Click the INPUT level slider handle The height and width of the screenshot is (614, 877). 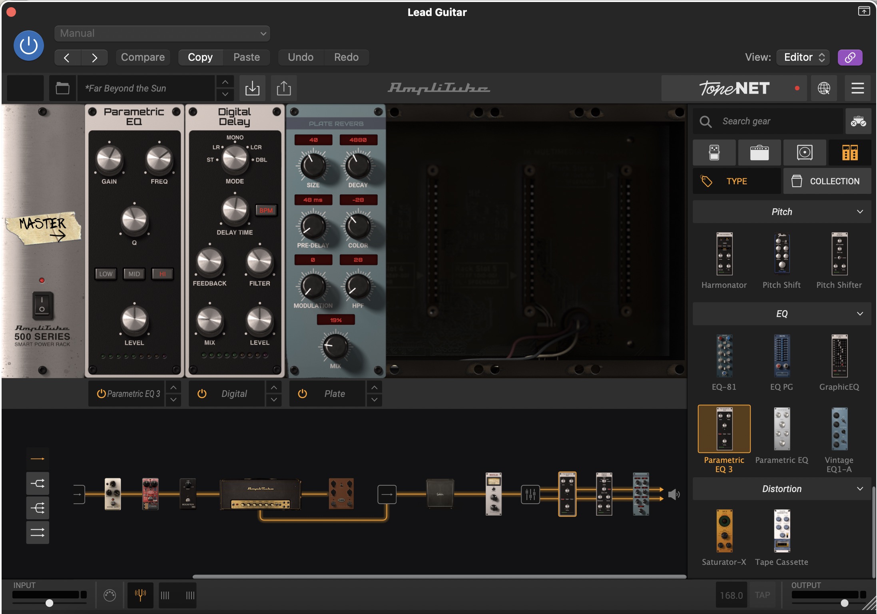pyautogui.click(x=49, y=603)
